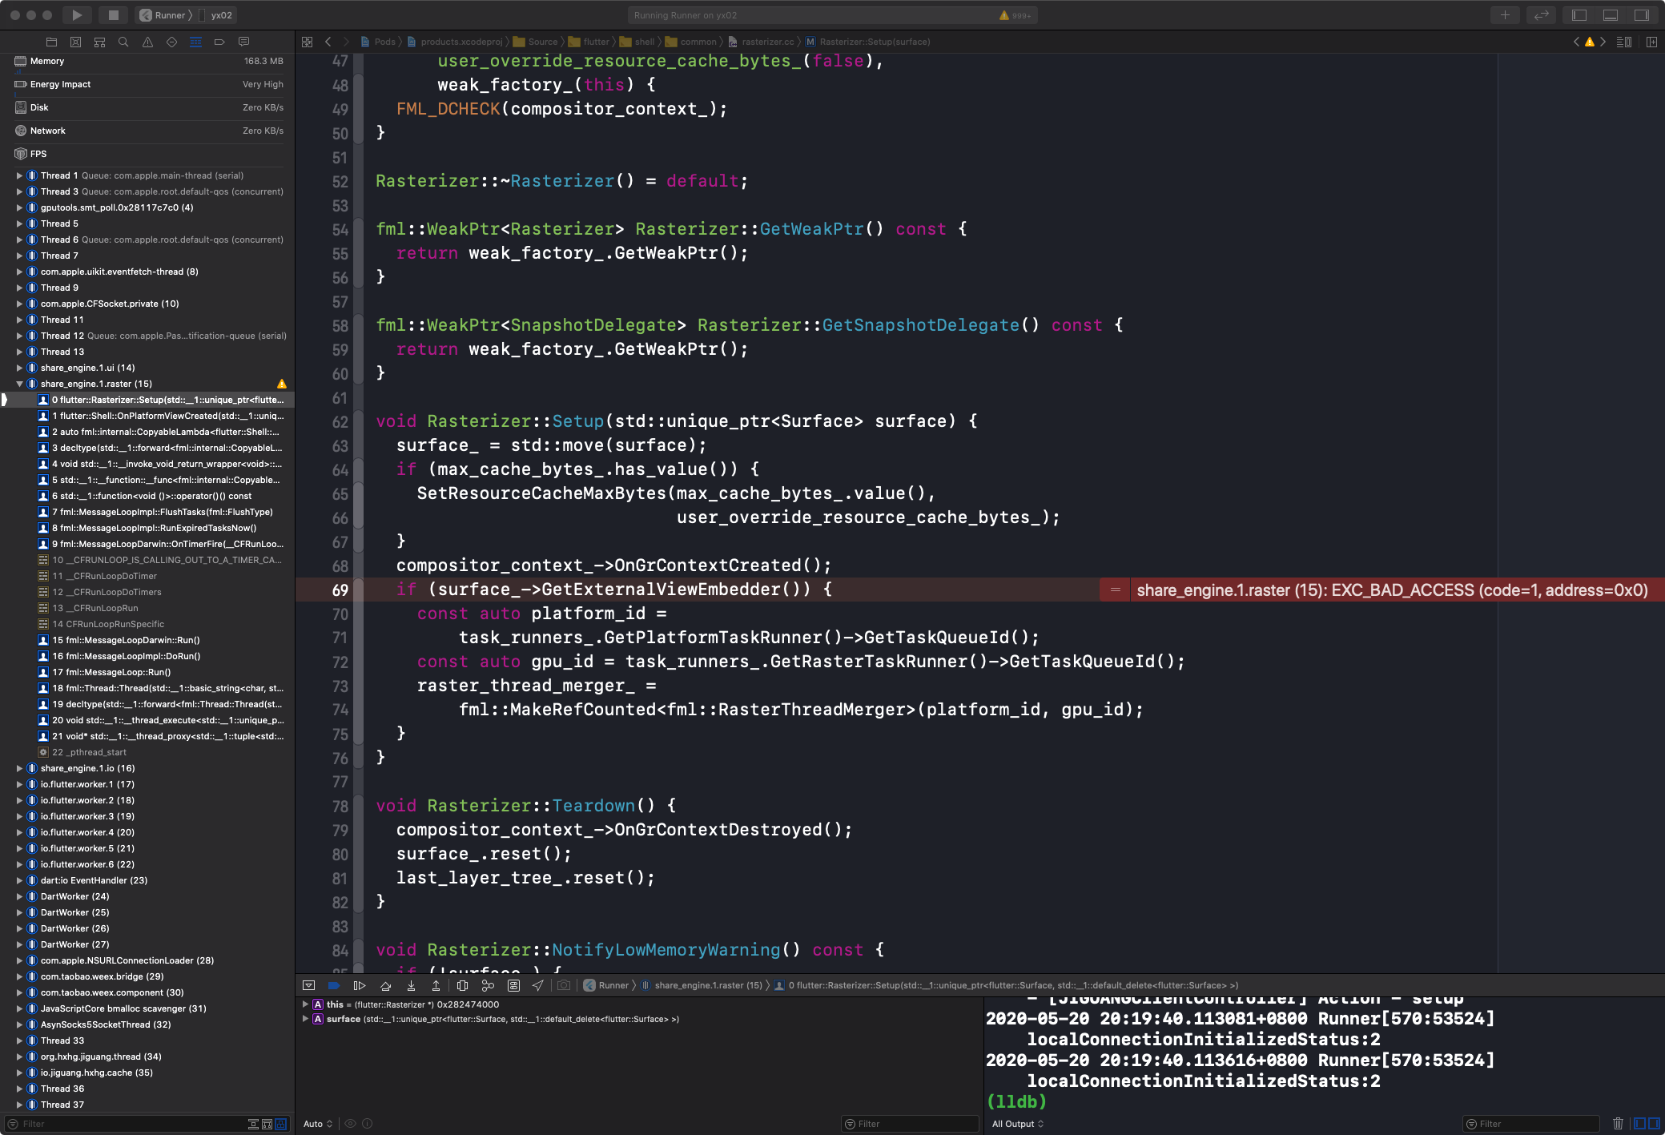Open the Test navigator diamond icon
1665x1135 pixels.
pyautogui.click(x=171, y=42)
